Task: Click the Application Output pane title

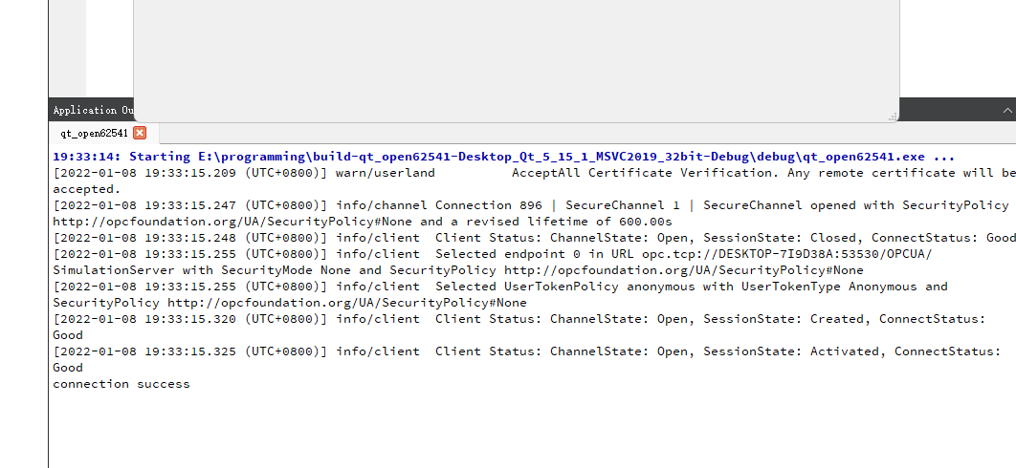Action: click(x=94, y=110)
